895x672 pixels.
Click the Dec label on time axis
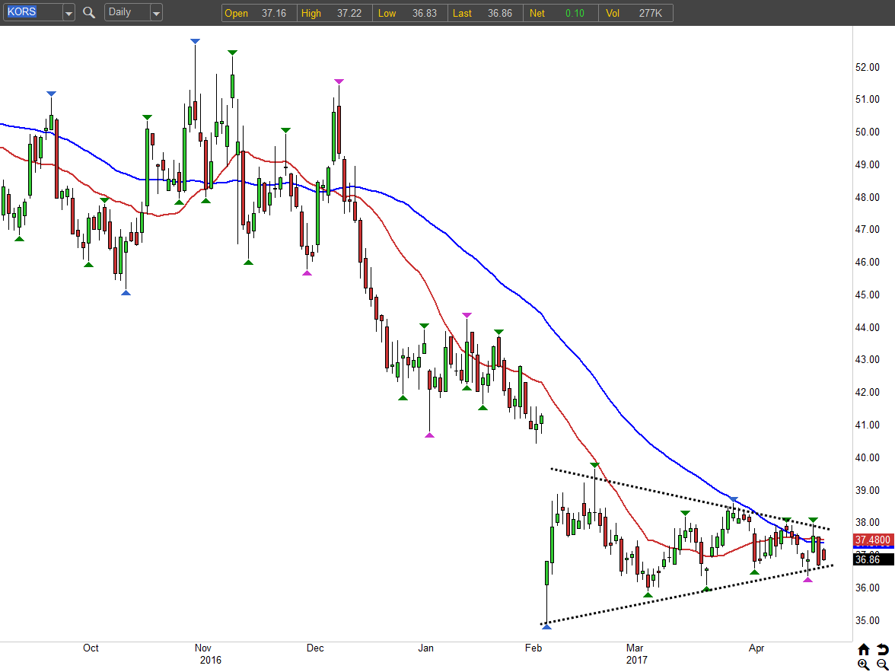click(x=315, y=648)
